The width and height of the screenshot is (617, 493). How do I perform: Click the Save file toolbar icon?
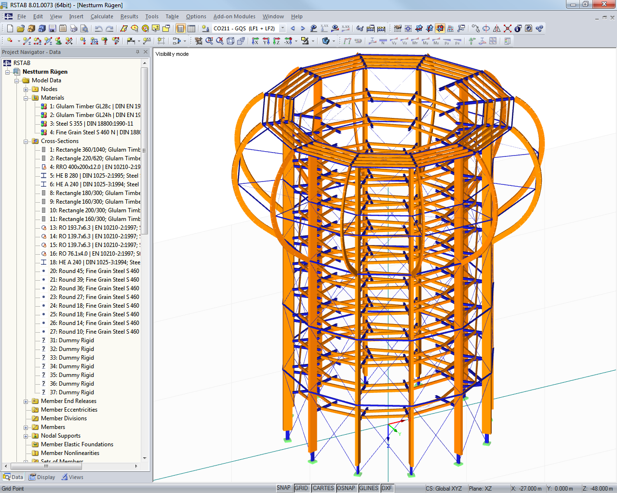coord(52,28)
